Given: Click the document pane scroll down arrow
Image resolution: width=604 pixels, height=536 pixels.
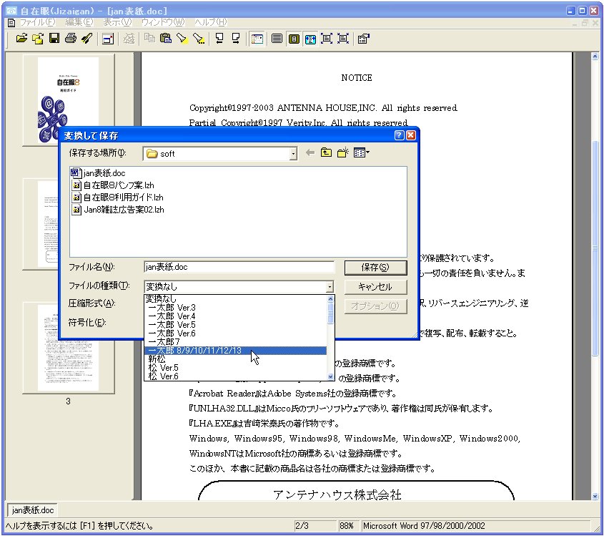Looking at the screenshot, I should click(x=595, y=496).
